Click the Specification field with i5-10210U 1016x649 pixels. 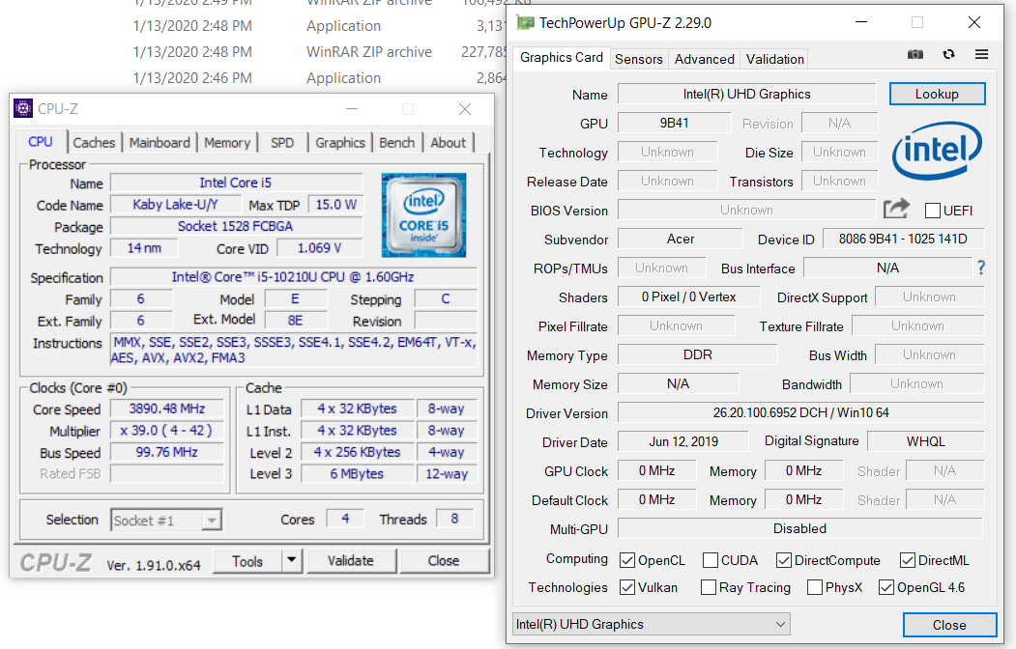tap(293, 277)
